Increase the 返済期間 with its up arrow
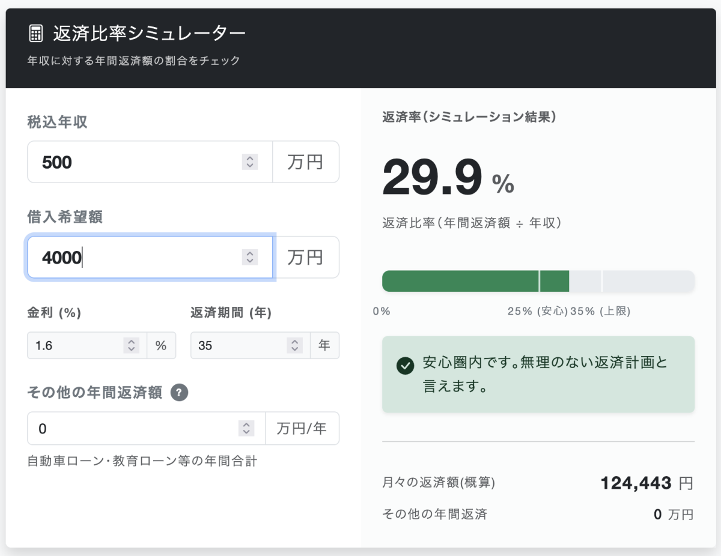 point(294,342)
